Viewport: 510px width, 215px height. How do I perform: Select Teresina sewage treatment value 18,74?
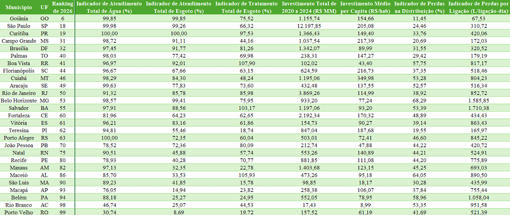[x=247, y=131]
